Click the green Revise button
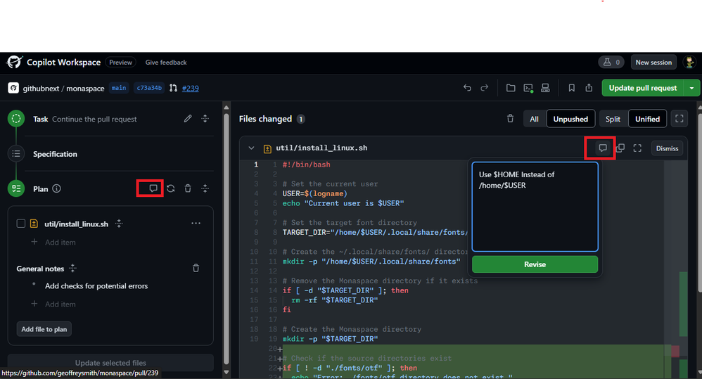Viewport: 702px width, 379px height. click(x=535, y=264)
